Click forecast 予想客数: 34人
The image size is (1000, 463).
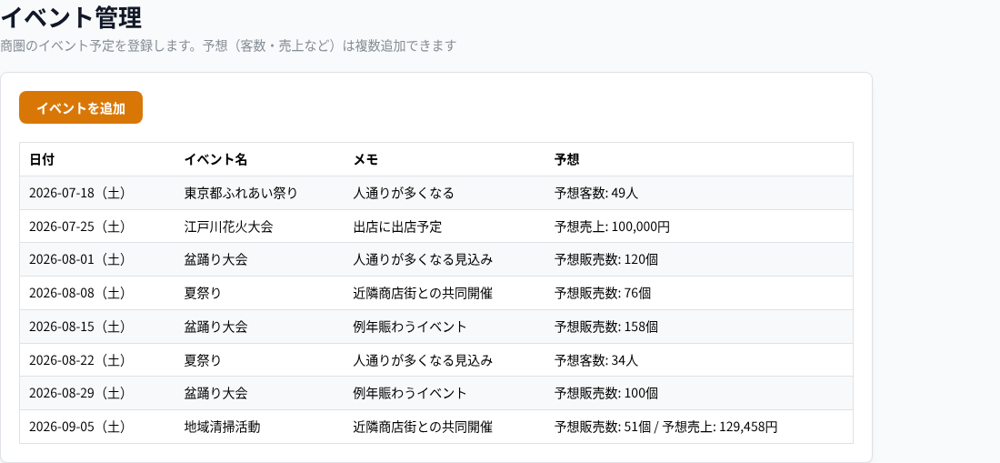596,360
